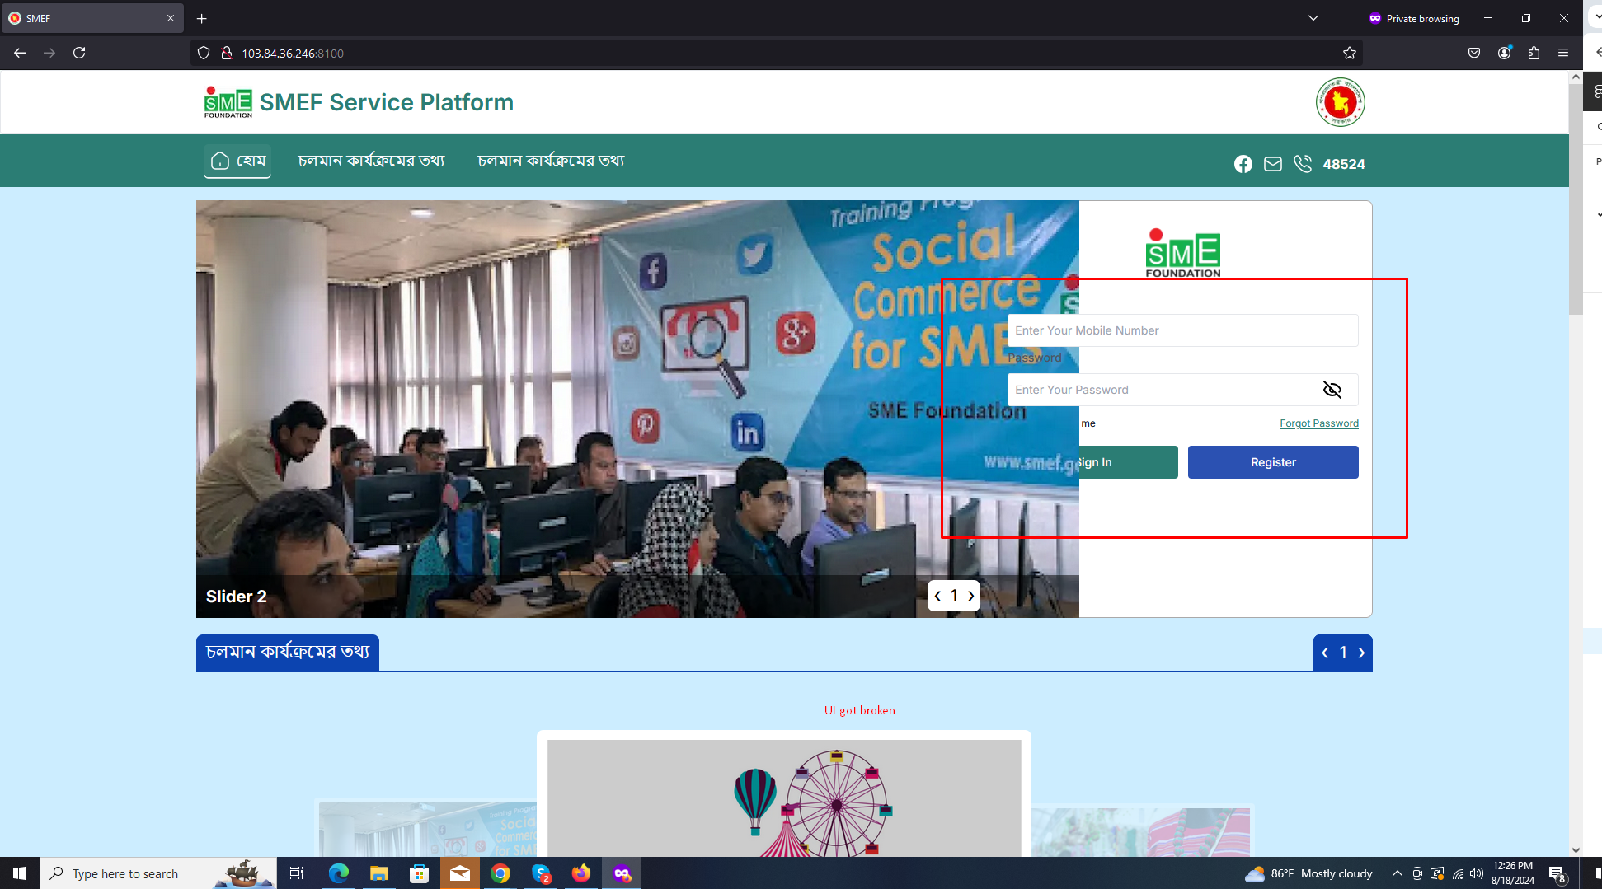
Task: Go to previous page of ongoing activities
Action: [1325, 653]
